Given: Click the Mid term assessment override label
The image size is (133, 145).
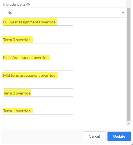Looking at the screenshot, I should click(29, 75).
